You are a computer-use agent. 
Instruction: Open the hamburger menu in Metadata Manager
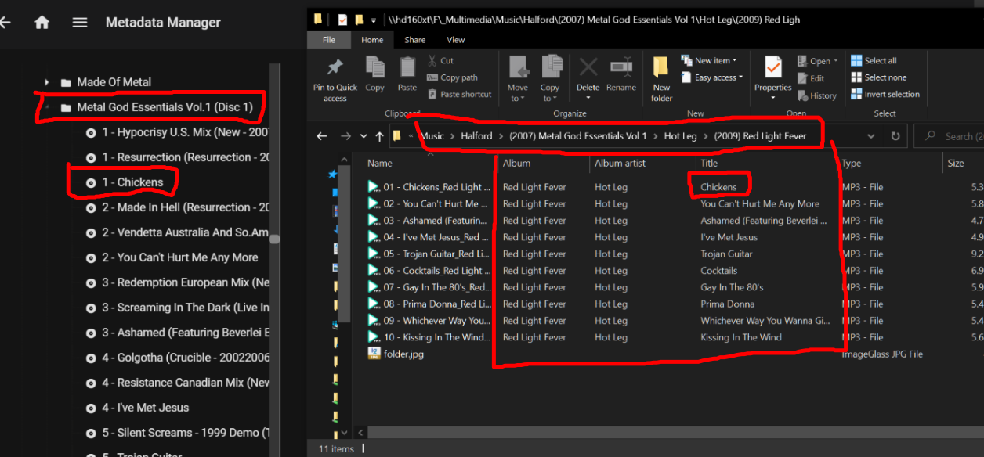click(80, 23)
